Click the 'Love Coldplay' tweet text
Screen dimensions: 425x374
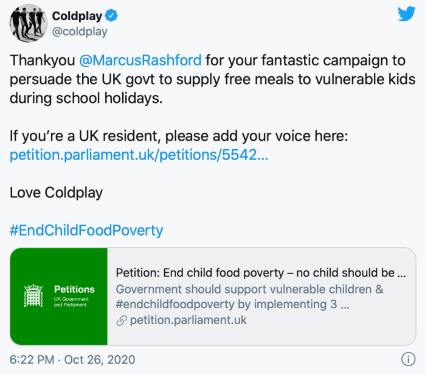click(x=57, y=193)
